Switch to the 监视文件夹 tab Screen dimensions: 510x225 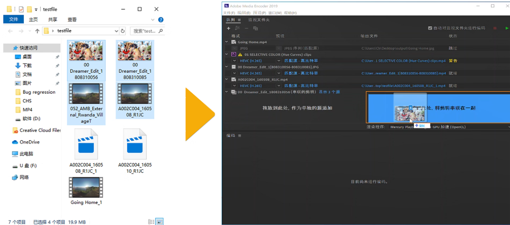point(259,20)
